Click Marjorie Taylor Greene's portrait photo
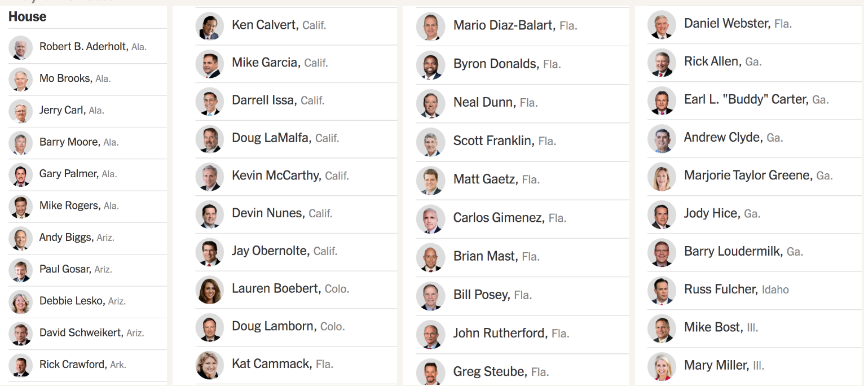This screenshot has height=386, width=864. (x=662, y=176)
